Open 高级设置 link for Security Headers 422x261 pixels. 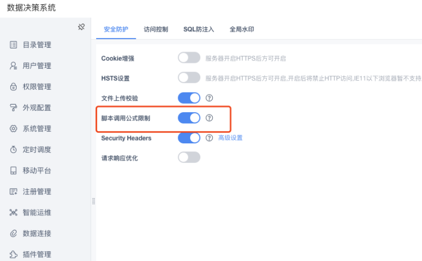point(230,138)
